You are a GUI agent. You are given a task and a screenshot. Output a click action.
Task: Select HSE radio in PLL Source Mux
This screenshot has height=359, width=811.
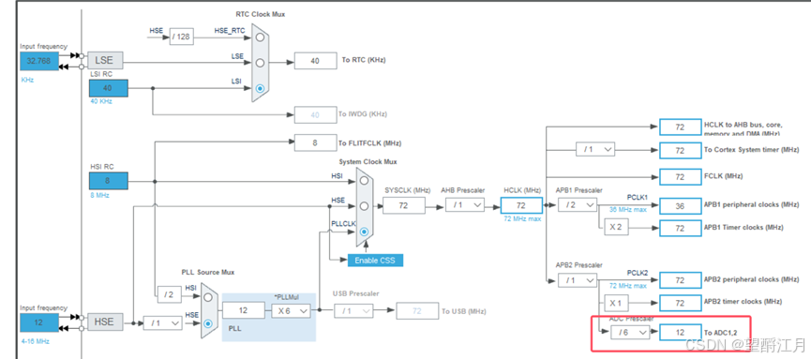tap(208, 323)
